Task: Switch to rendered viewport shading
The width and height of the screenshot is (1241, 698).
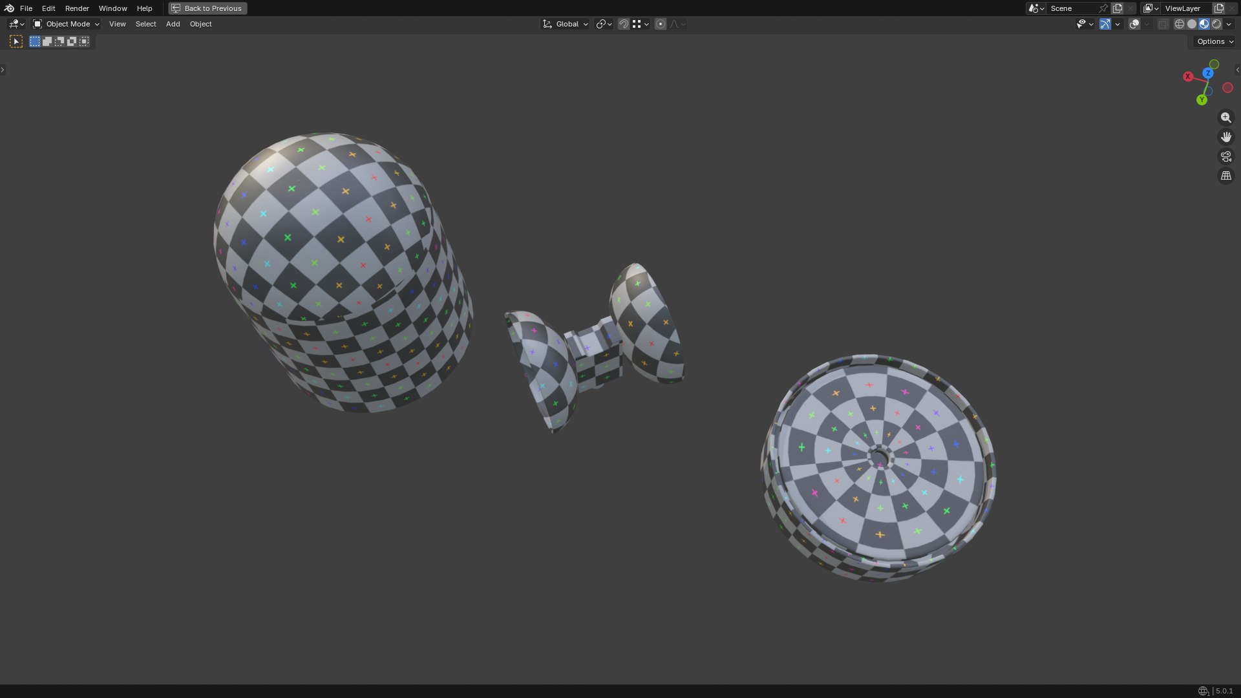Action: (1216, 24)
